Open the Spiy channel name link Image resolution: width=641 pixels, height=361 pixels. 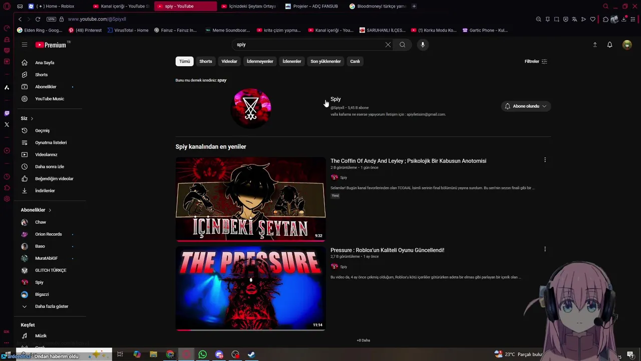[x=336, y=99]
